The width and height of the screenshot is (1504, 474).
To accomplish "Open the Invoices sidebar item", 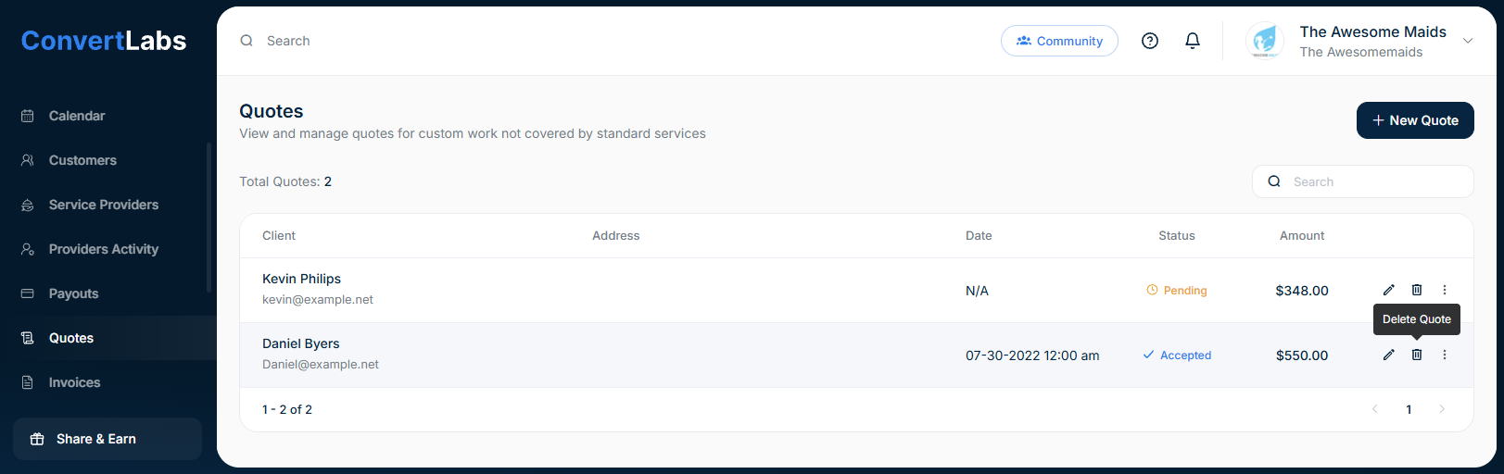I will click(74, 382).
